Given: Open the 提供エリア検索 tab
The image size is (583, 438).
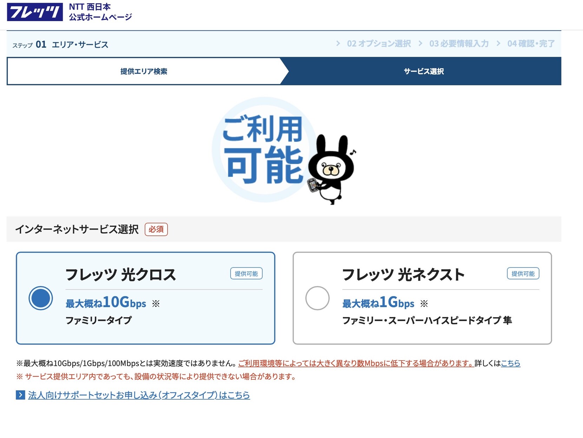Looking at the screenshot, I should click(x=144, y=71).
